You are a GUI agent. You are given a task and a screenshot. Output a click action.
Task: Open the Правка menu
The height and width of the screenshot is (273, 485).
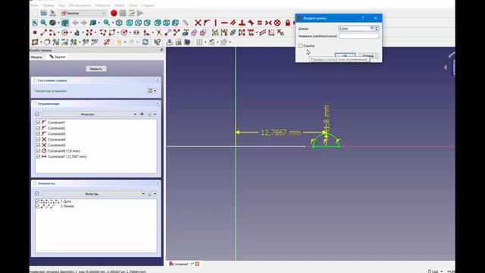pyautogui.click(x=48, y=5)
